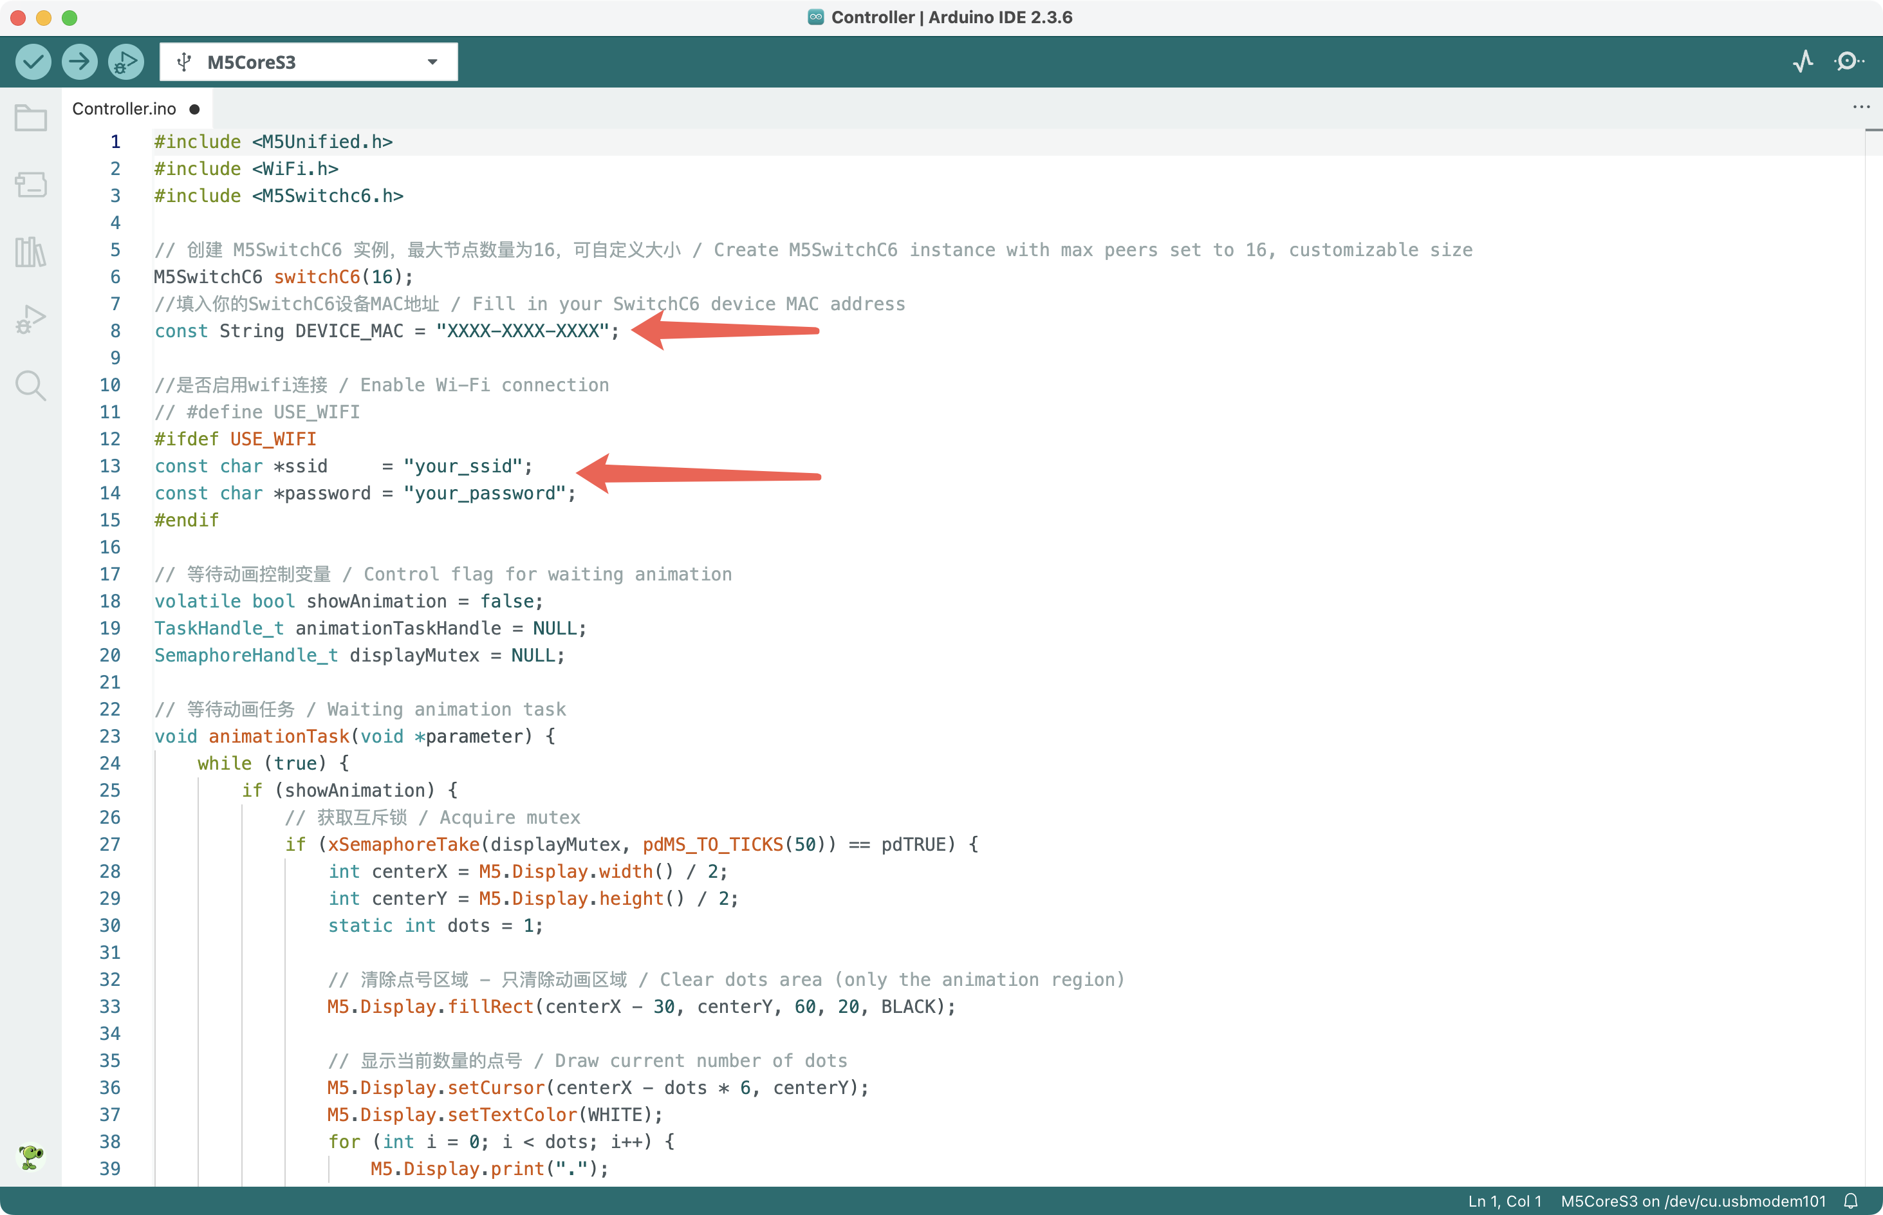Click the "your_password" string on line 14
Screen dimensions: 1883x1215
pyautogui.click(x=485, y=493)
